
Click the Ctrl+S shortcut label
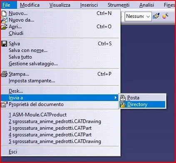pyautogui.click(x=105, y=44)
